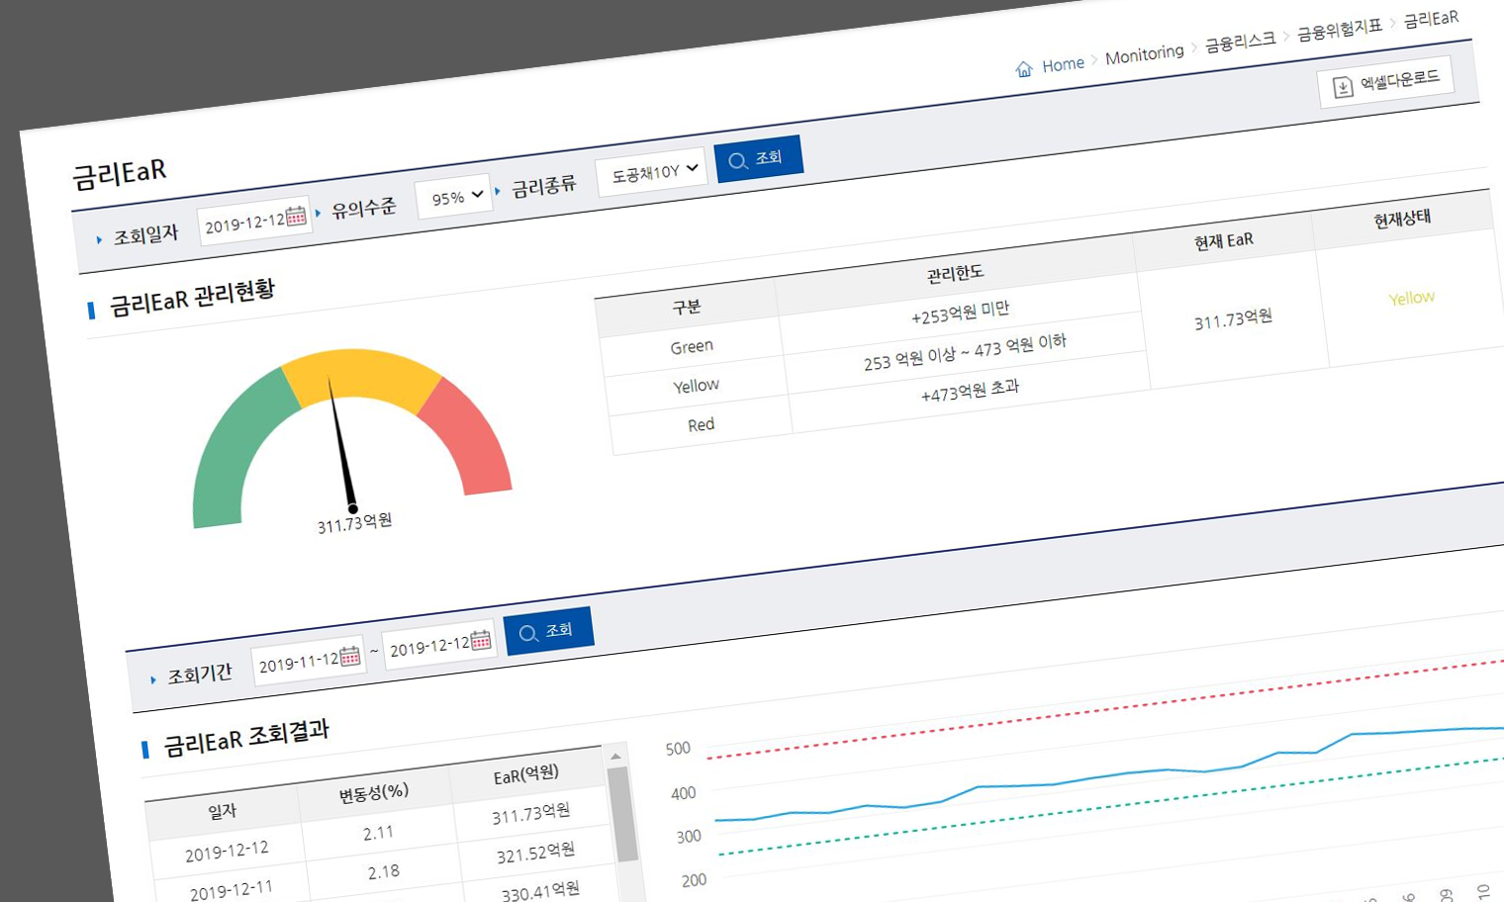Click the EaR(억원) column header
This screenshot has width=1504, height=902.
point(526,774)
